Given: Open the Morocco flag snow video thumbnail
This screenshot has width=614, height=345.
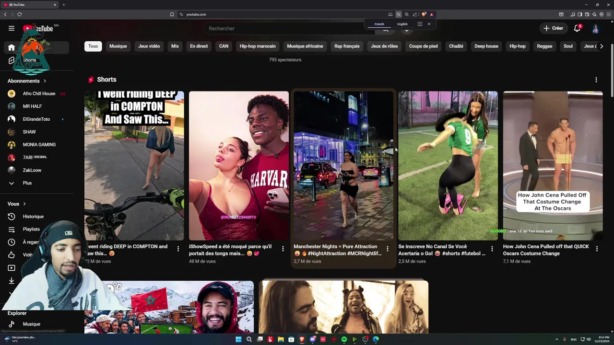Looking at the screenshot, I should click(169, 307).
